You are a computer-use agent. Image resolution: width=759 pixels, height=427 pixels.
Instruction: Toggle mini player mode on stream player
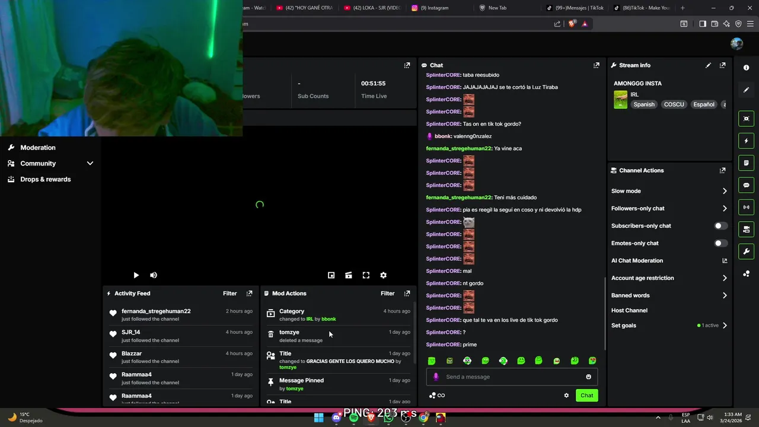click(x=331, y=275)
